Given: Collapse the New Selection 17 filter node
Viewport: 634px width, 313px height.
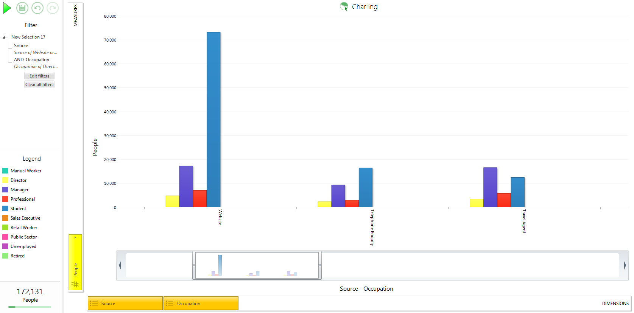Looking at the screenshot, I should (5, 37).
